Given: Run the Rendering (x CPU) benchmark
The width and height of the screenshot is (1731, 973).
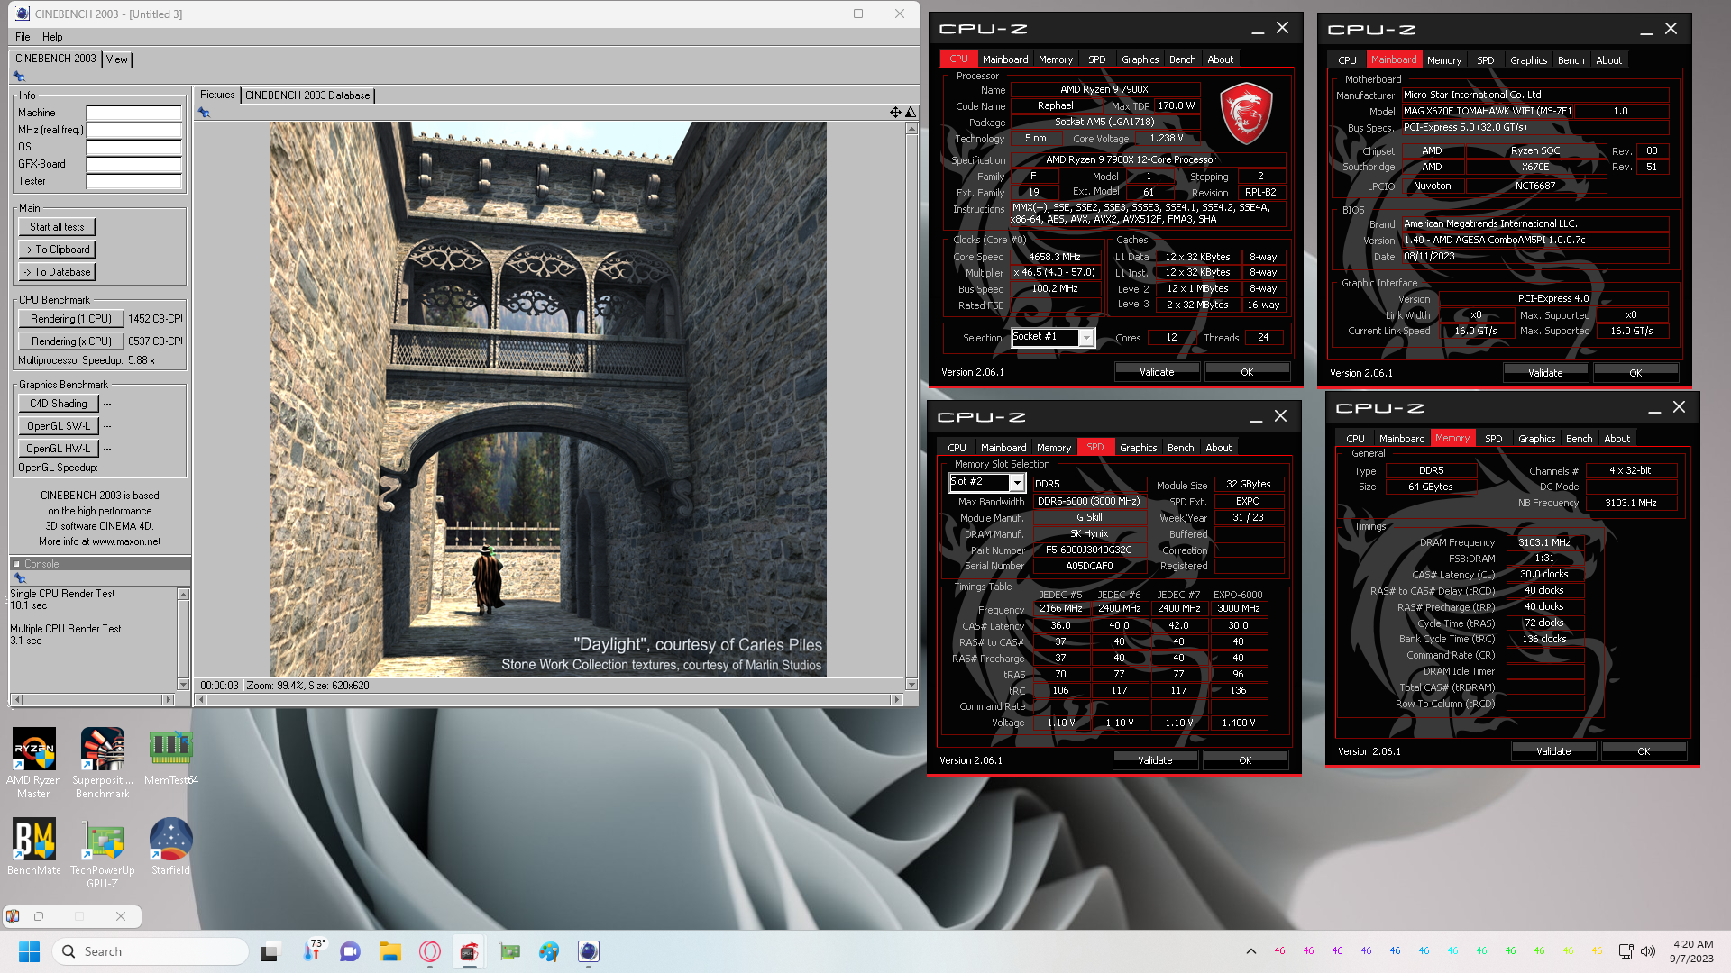Looking at the screenshot, I should click(x=70, y=341).
